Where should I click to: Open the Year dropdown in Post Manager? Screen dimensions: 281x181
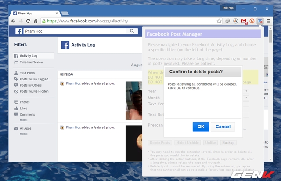tap(247, 91)
